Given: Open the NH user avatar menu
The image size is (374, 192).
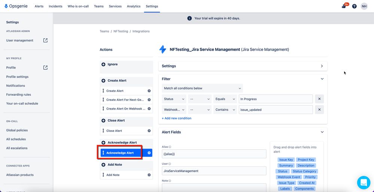Looking at the screenshot, I should pyautogui.click(x=364, y=6).
